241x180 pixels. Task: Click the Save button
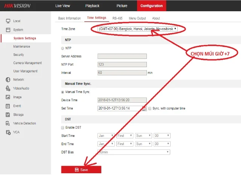[x=81, y=169]
